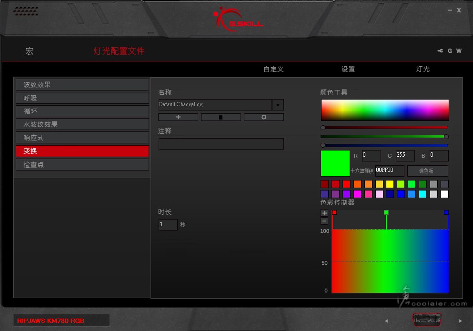Image resolution: width=473 pixels, height=331 pixels.
Task: Click the USB connection icon
Action: click(441, 50)
